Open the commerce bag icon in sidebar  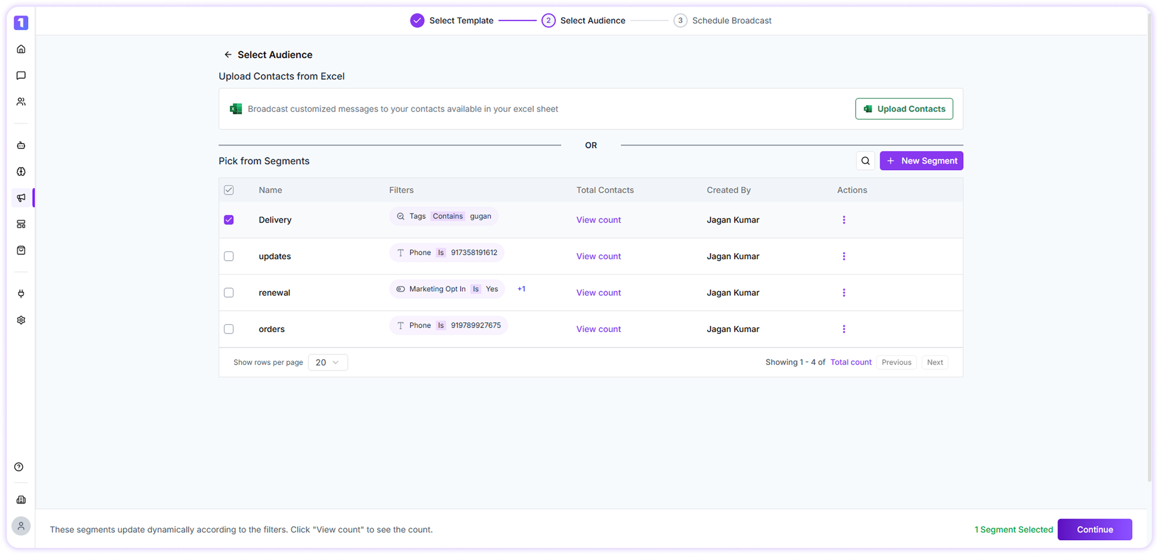pyautogui.click(x=21, y=250)
